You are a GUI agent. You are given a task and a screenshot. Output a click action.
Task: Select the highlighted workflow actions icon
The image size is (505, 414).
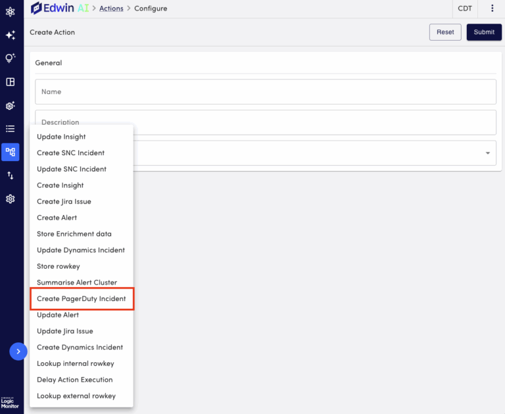click(x=11, y=152)
